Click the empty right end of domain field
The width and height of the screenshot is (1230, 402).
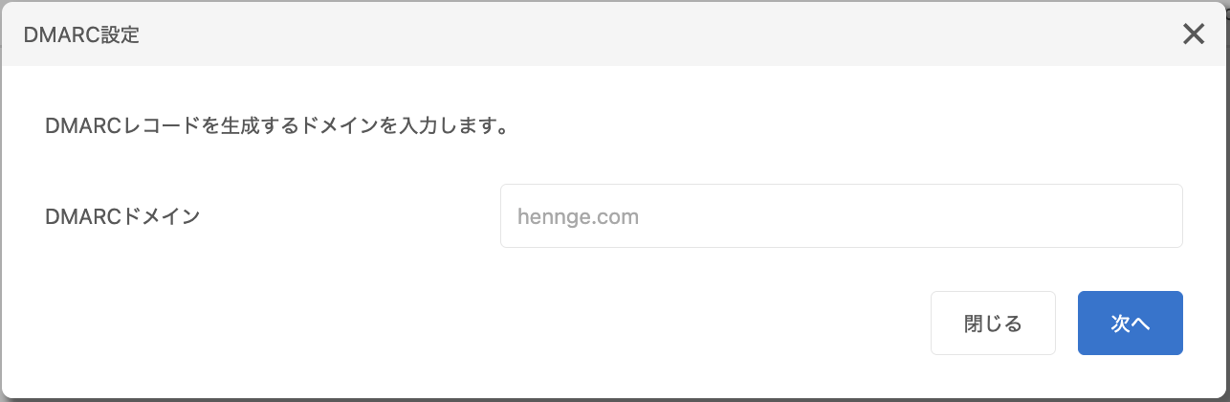1100,216
